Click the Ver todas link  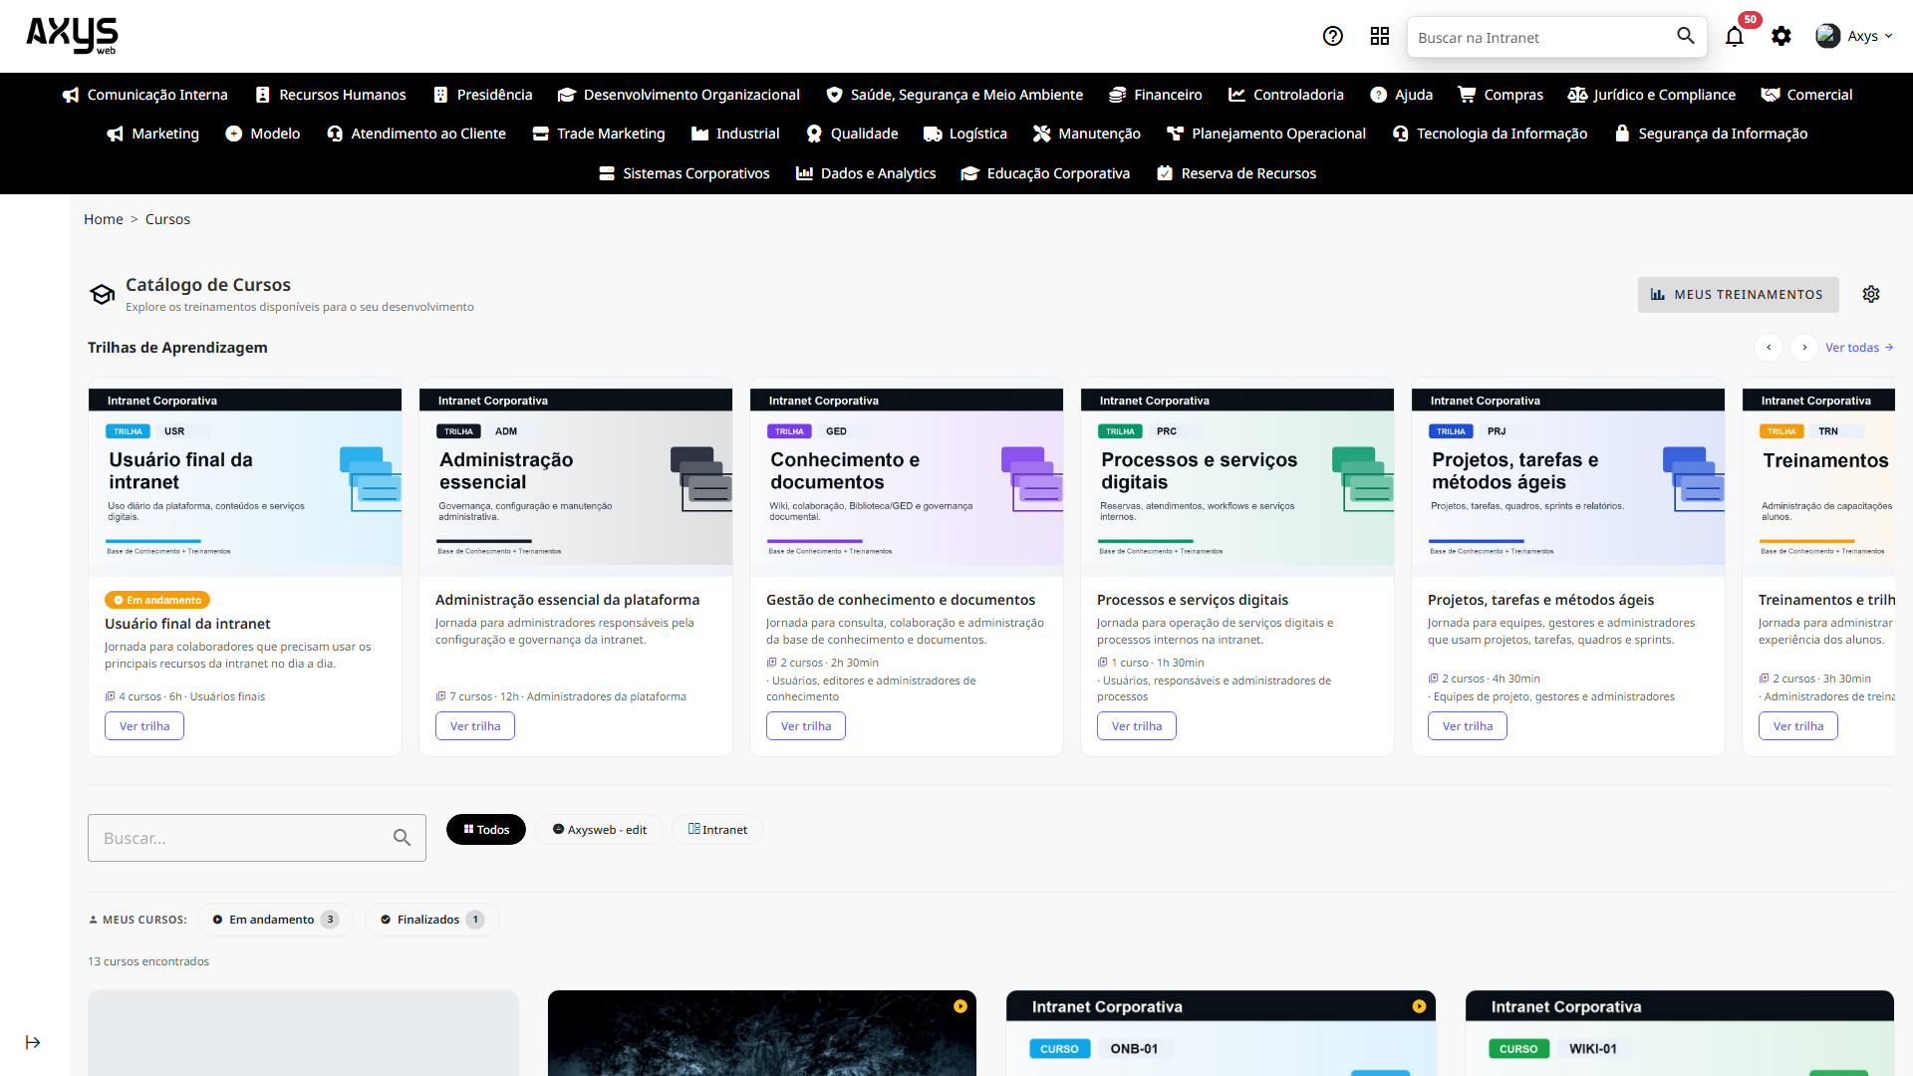tap(1859, 348)
